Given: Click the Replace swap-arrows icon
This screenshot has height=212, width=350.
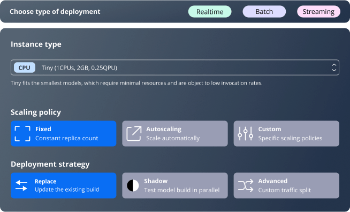Looking at the screenshot, I should pos(21,185).
